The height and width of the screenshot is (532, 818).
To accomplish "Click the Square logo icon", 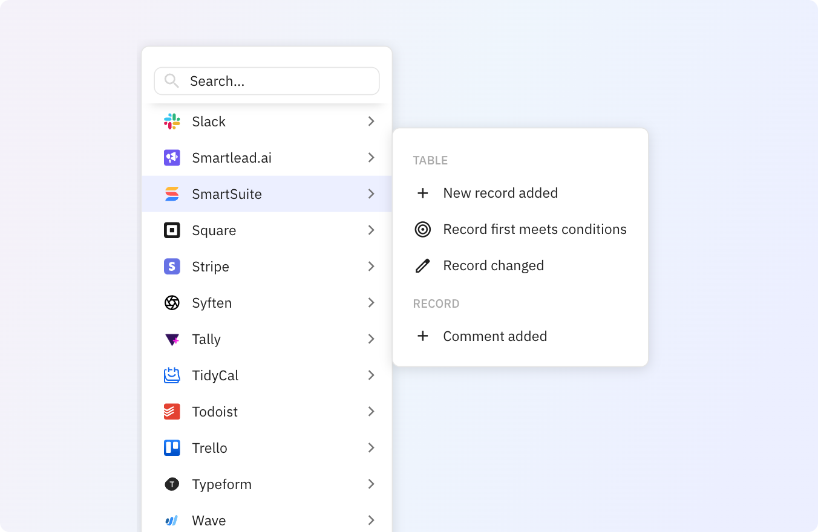I will (x=172, y=230).
